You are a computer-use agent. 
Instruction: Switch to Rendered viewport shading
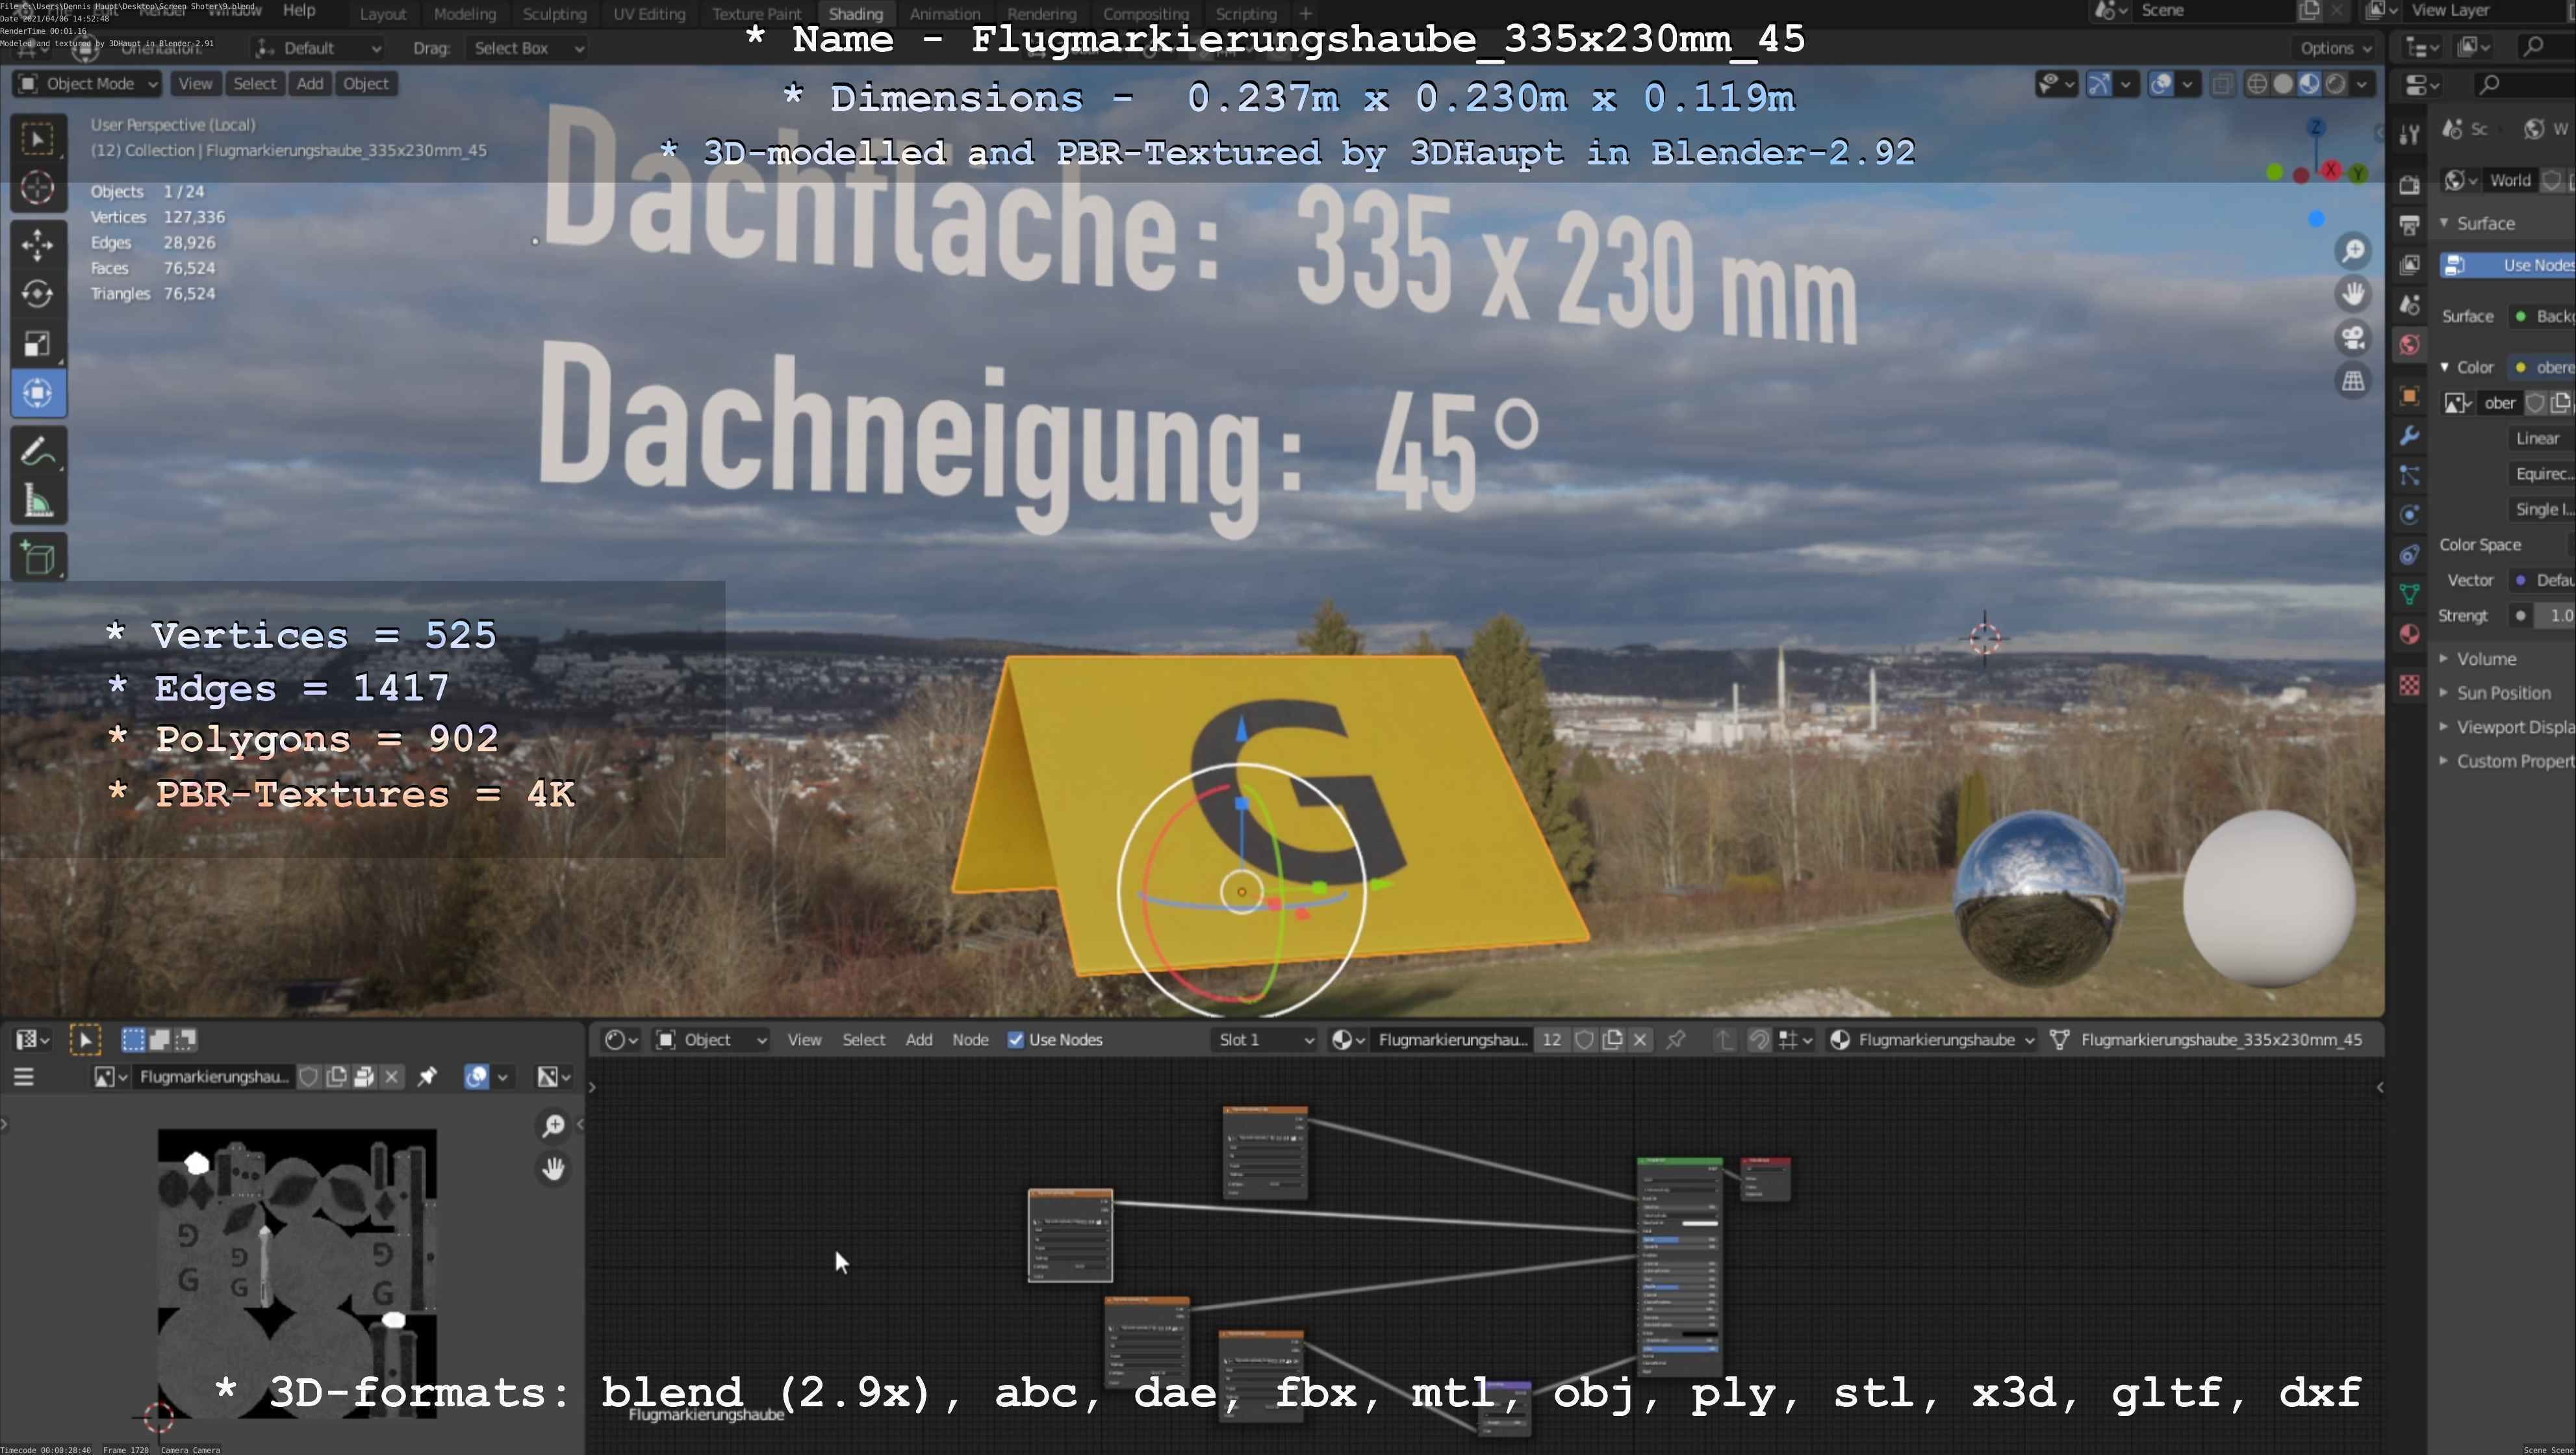pyautogui.click(x=2335, y=84)
